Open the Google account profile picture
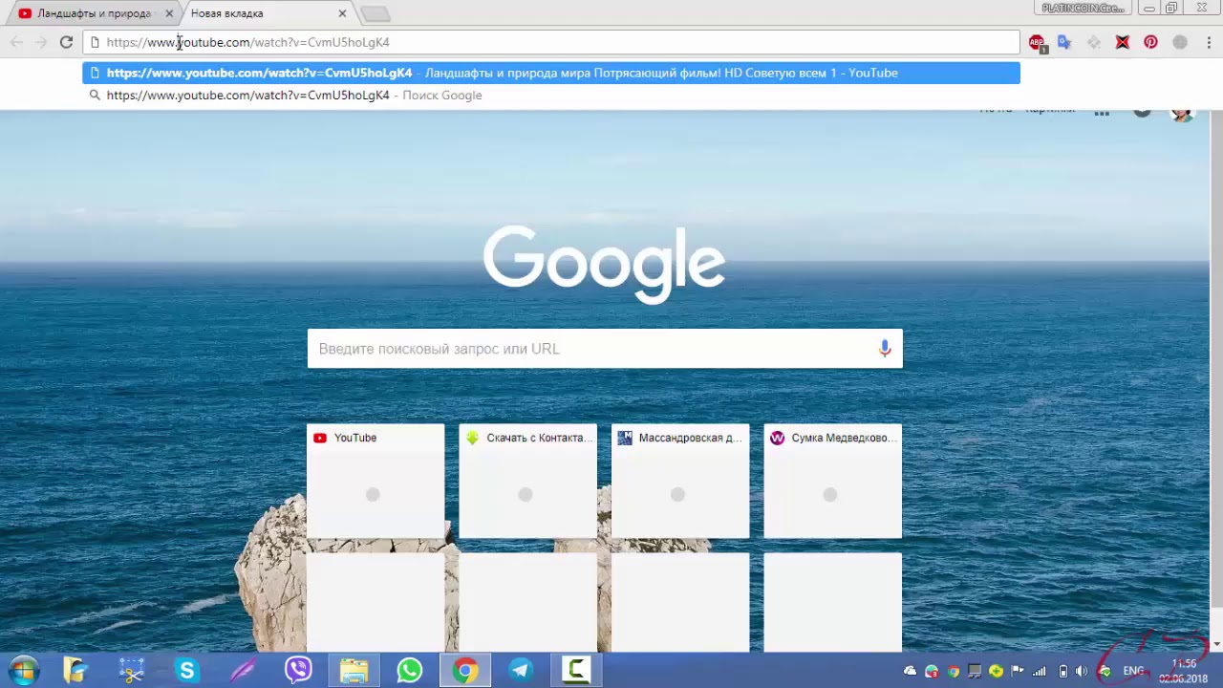Screen dimensions: 1223x688 (x=1183, y=115)
